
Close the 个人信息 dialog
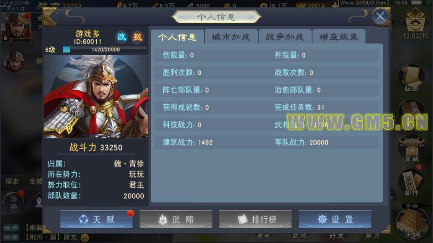click(x=380, y=16)
